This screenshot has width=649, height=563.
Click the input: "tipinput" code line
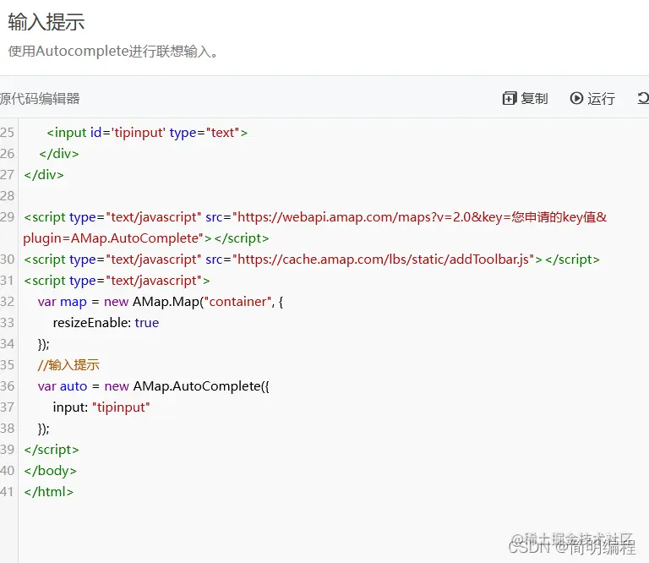click(101, 407)
